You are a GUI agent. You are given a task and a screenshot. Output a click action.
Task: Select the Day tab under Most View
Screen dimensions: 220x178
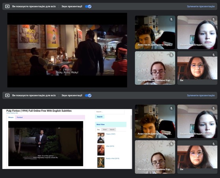pyautogui.click(x=98, y=129)
